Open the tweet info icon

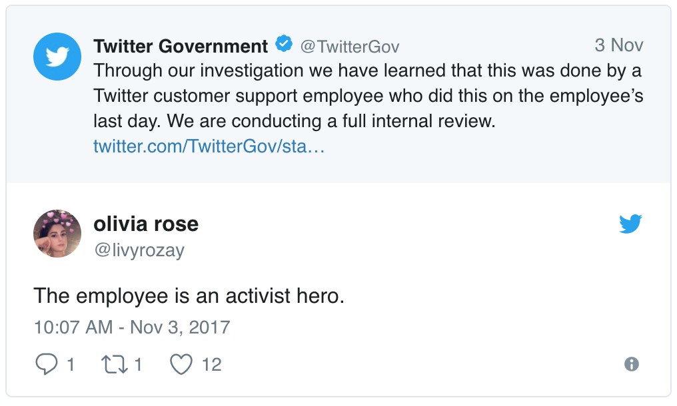coord(631,364)
